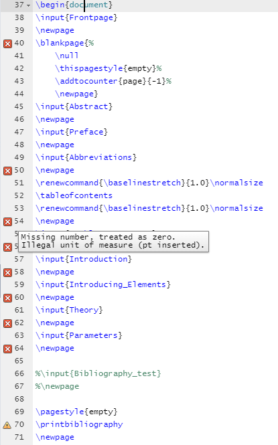Image resolution: width=278 pixels, height=445 pixels.
Task: Click the error icon beside line 54
Action: pos(7,221)
